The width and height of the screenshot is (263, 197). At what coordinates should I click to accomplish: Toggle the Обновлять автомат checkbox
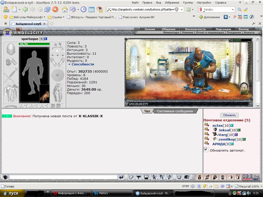206,150
